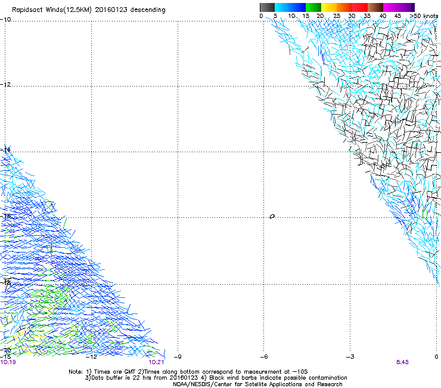The image size is (441, 388).
Task: Click the small island outline in map center
Action: 272,217
